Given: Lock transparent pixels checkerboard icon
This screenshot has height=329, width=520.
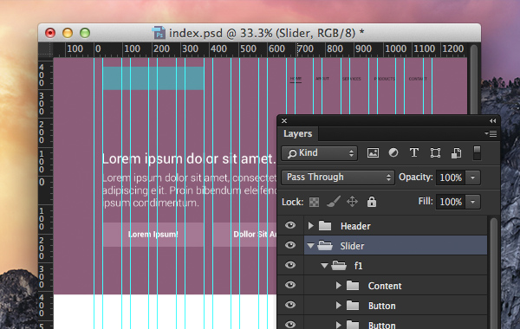Looking at the screenshot, I should click(314, 202).
